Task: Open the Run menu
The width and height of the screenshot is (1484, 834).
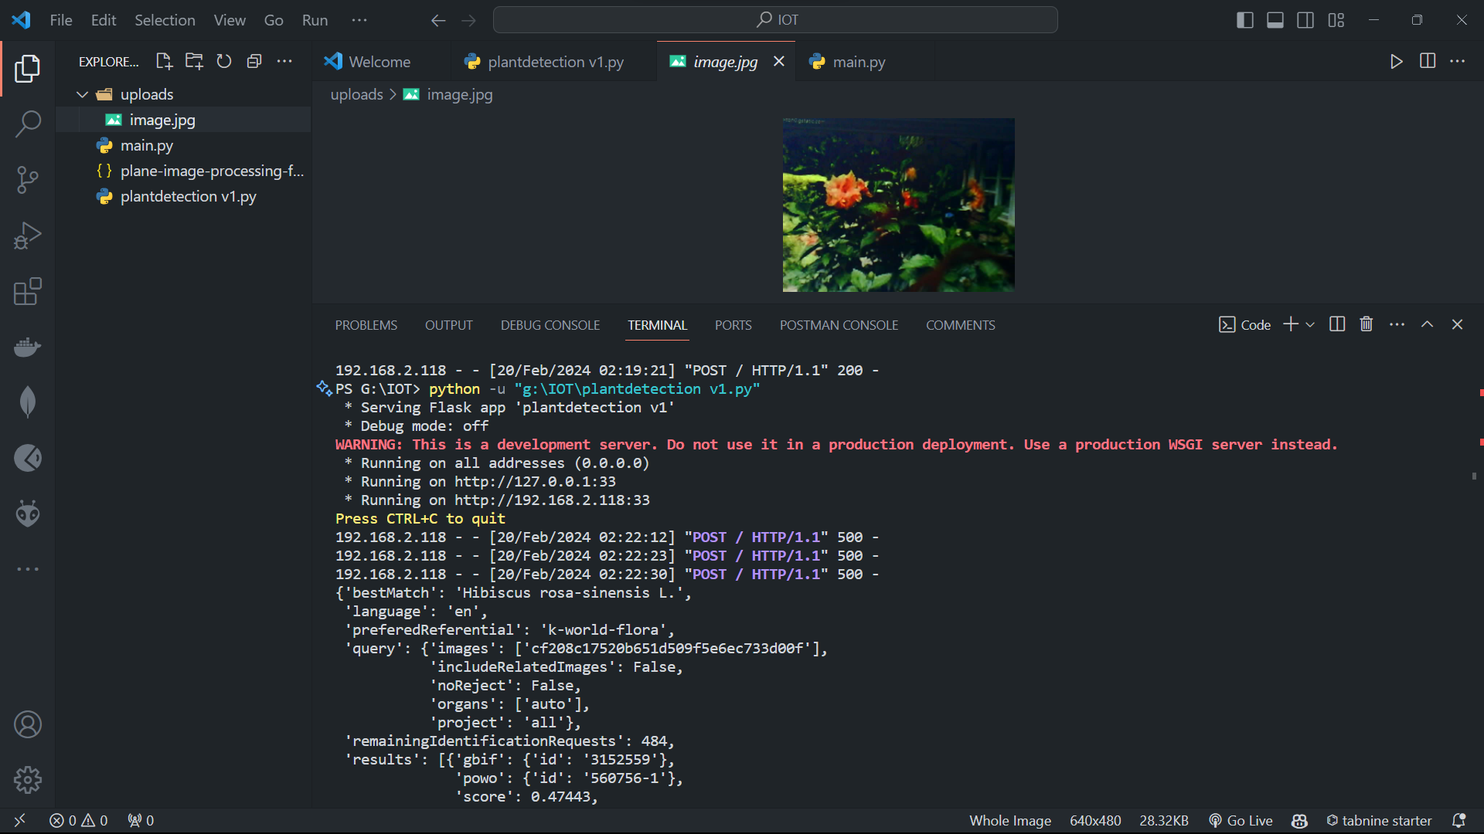Action: (315, 20)
